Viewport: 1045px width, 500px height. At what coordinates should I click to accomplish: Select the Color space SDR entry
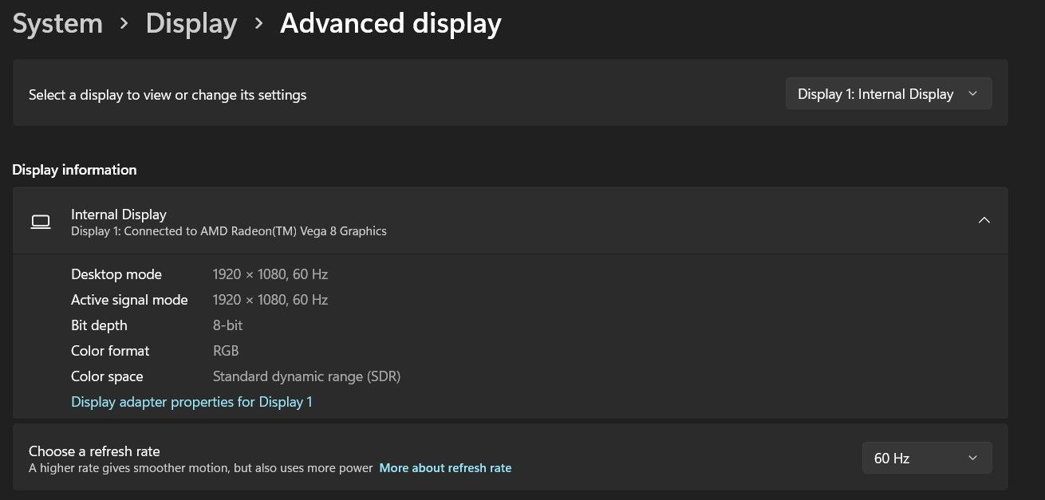(x=306, y=376)
